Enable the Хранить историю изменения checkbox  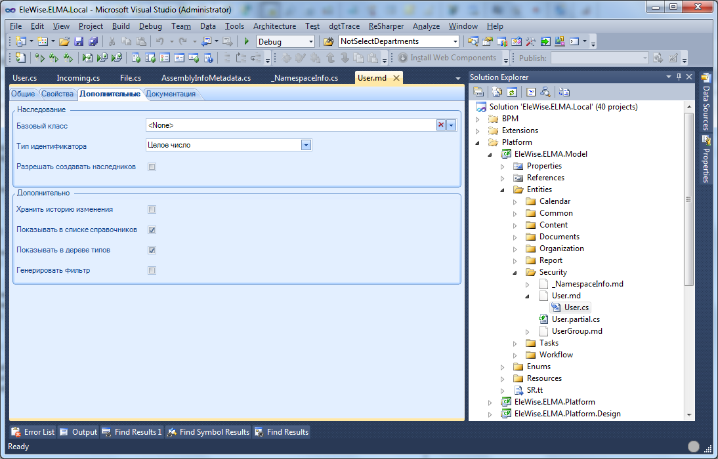tap(152, 210)
